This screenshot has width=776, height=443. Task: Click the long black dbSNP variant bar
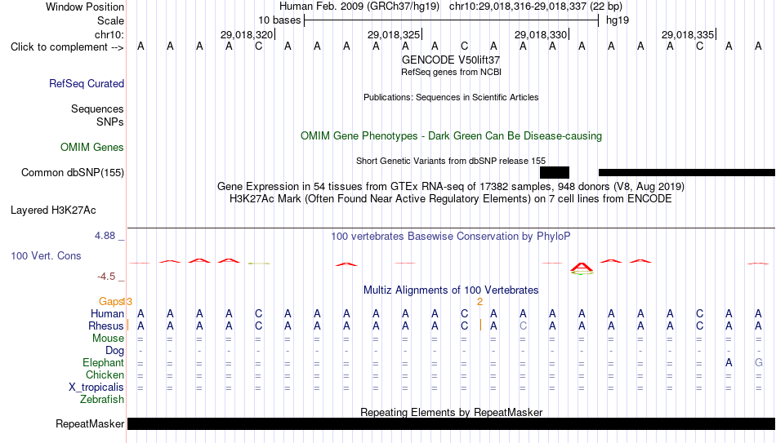687,173
